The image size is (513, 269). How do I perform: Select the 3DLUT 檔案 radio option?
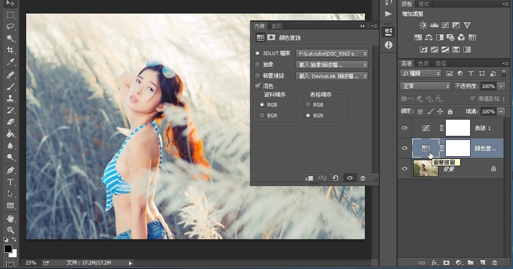coord(257,53)
